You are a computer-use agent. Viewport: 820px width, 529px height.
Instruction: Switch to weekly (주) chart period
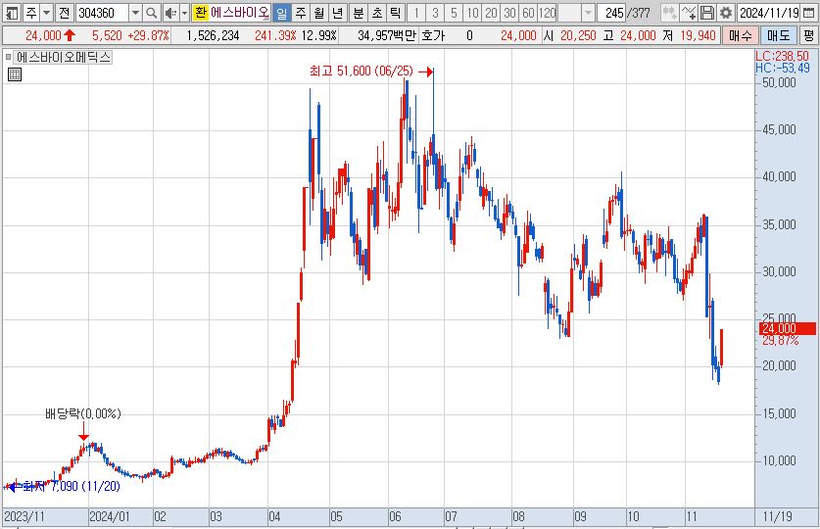point(301,13)
